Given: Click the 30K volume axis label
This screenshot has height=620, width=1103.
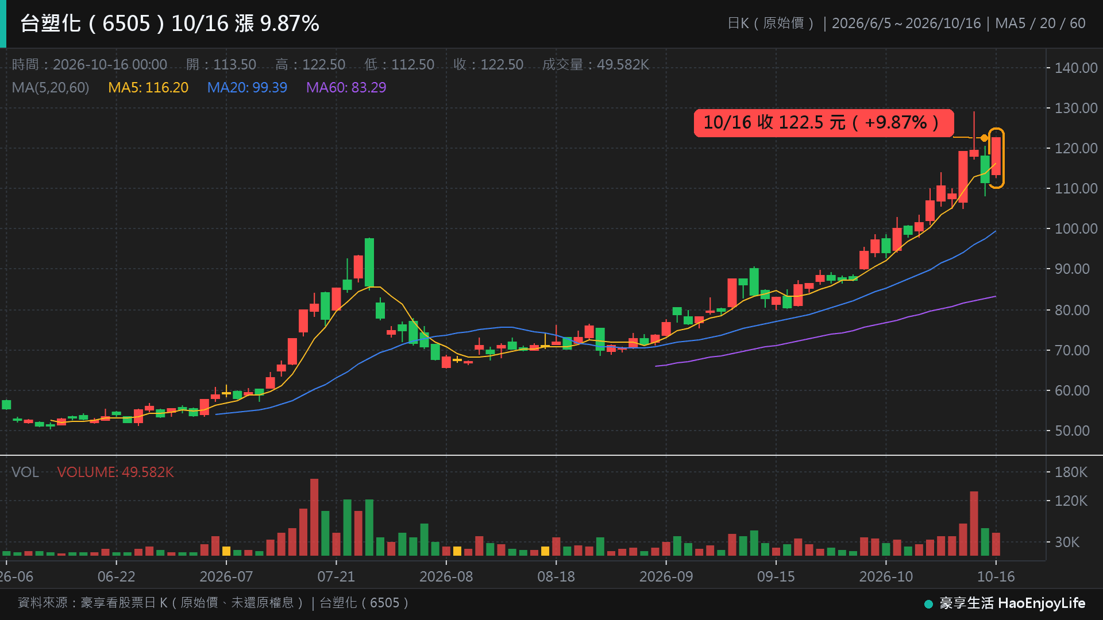Looking at the screenshot, I should pos(1067,542).
